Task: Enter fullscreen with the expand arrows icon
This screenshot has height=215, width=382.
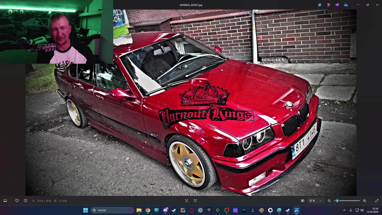Action: 377,201
